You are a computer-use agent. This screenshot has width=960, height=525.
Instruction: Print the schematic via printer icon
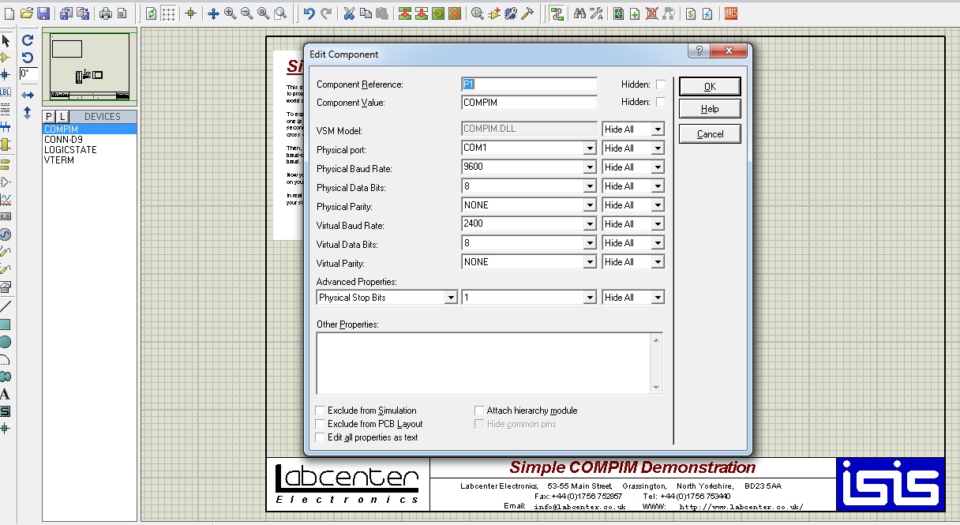(x=105, y=13)
